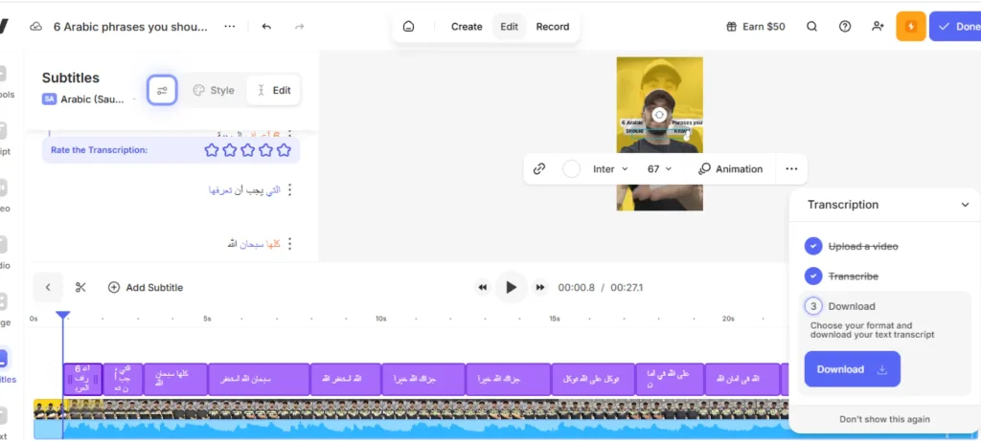981x441 pixels.
Task: Rate the transcription three stars
Action: pyautogui.click(x=248, y=150)
